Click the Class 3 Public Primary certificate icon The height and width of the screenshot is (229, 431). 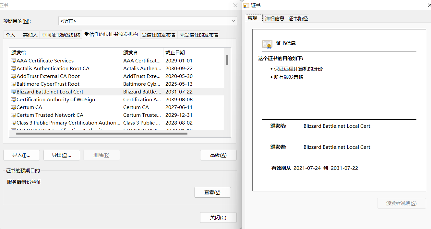pyautogui.click(x=13, y=123)
